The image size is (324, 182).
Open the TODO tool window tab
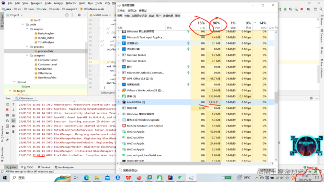[x=27, y=167]
